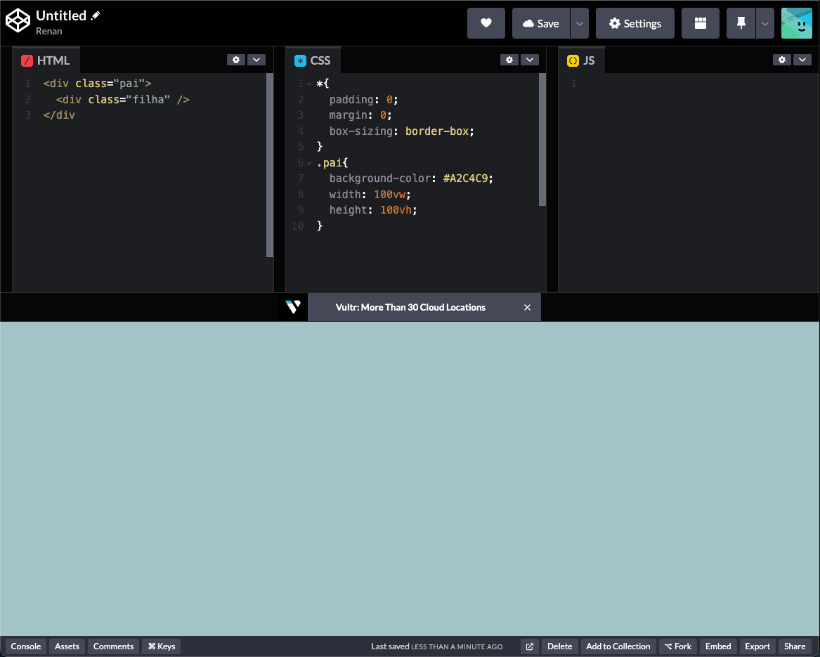Screen dimensions: 820x657
Task: Close the Vultr ad banner
Action: 527,307
